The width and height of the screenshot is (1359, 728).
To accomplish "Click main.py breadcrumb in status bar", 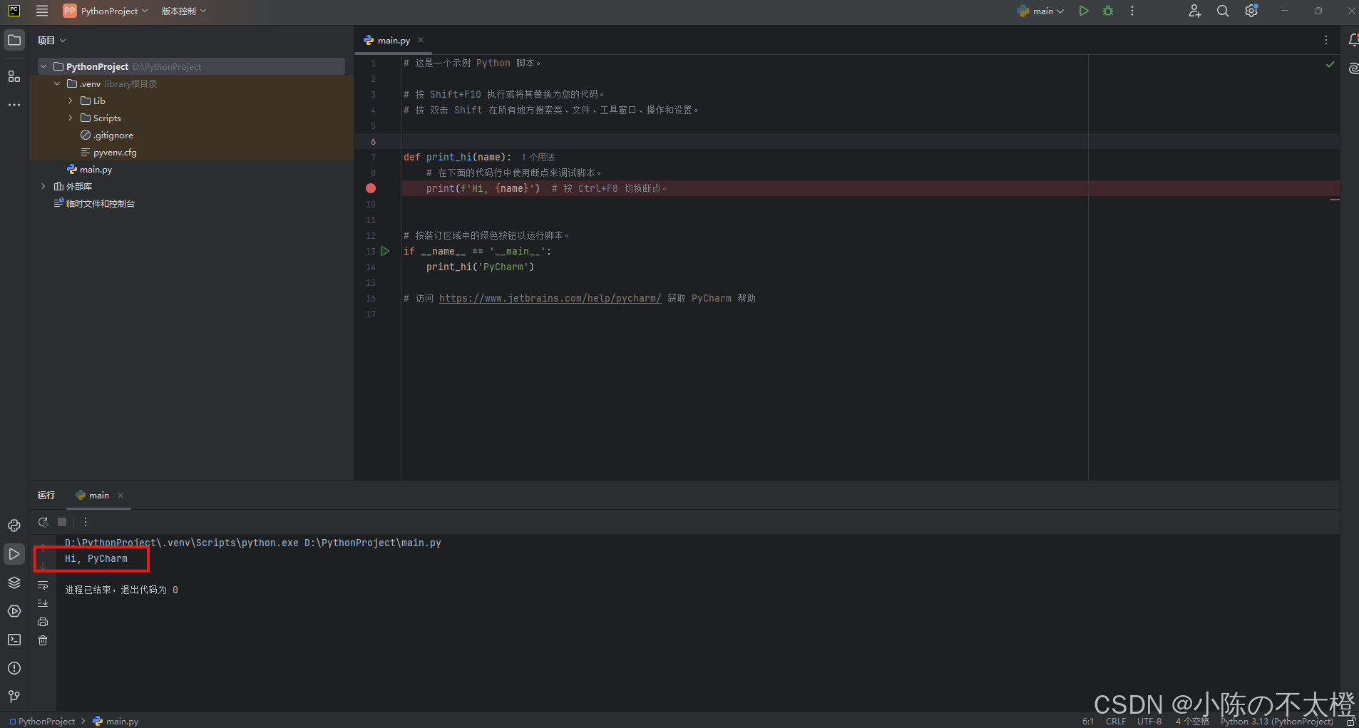I will [116, 721].
